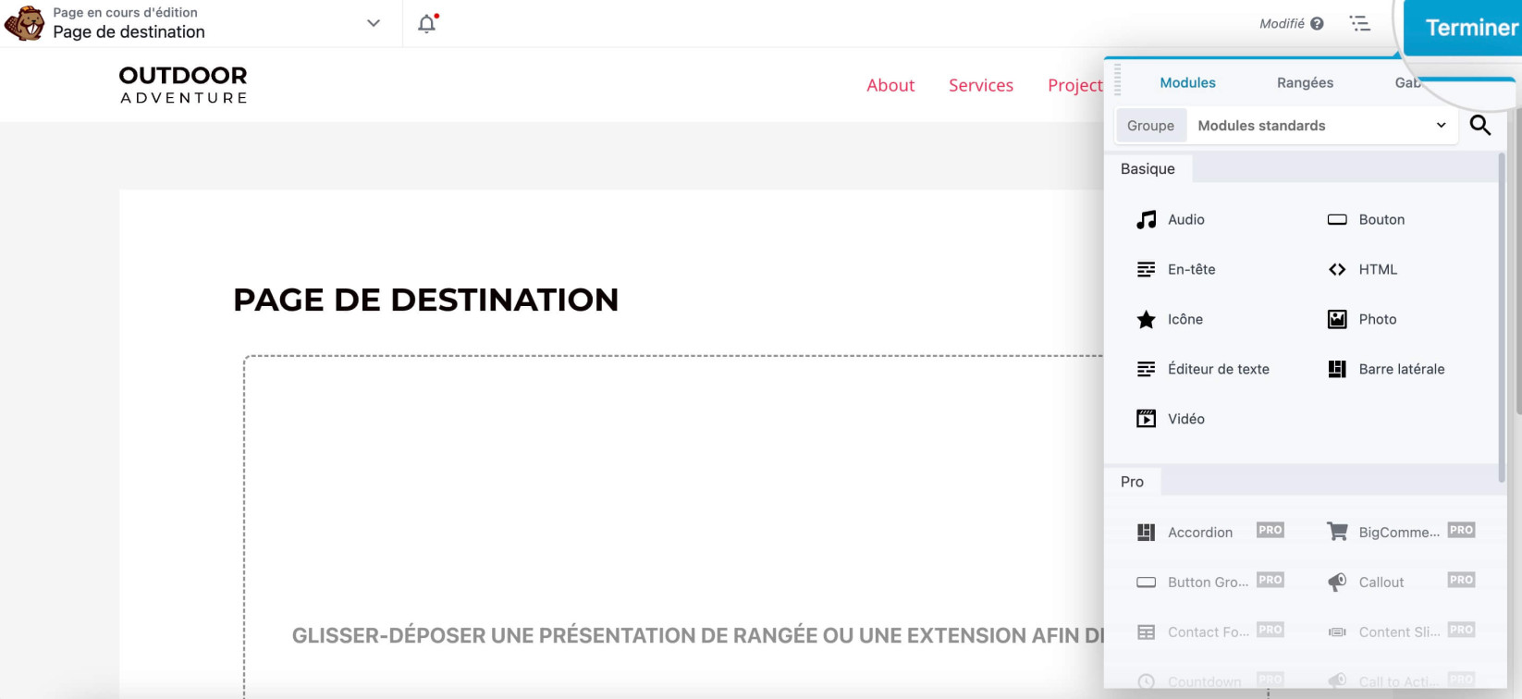This screenshot has width=1522, height=699.
Task: Click the Callout label text
Action: (1381, 582)
